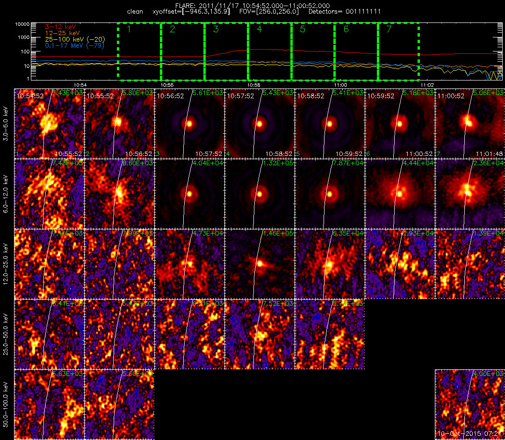Click the image panel with peak 7.10E+03
505x440 pixels.
click(x=49, y=264)
